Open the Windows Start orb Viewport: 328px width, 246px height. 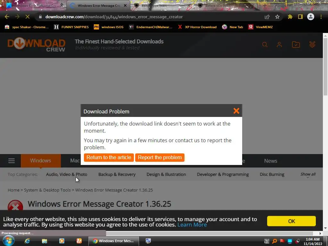pos(8,241)
